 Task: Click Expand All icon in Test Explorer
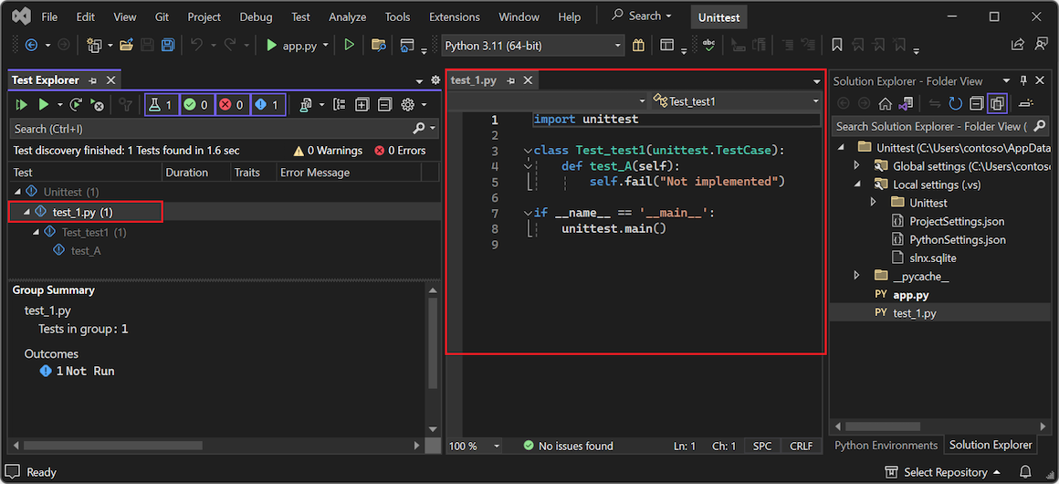point(362,105)
